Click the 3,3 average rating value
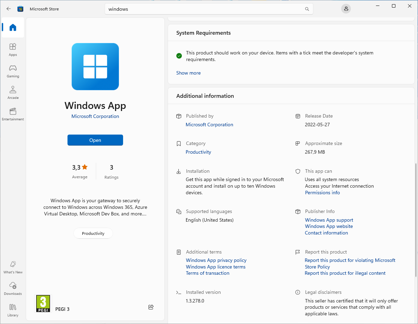 click(80, 168)
